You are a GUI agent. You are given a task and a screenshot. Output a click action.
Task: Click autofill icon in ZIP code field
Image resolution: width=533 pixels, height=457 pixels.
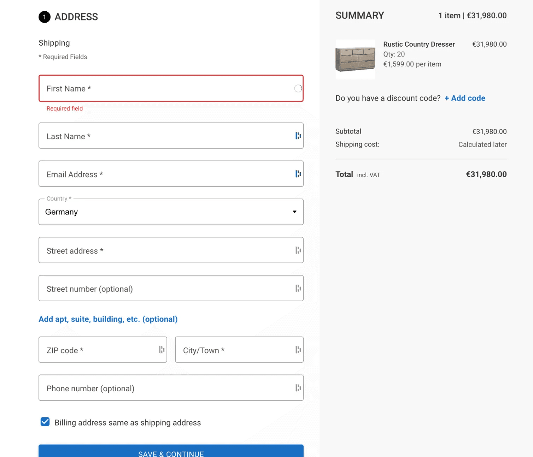coord(162,349)
